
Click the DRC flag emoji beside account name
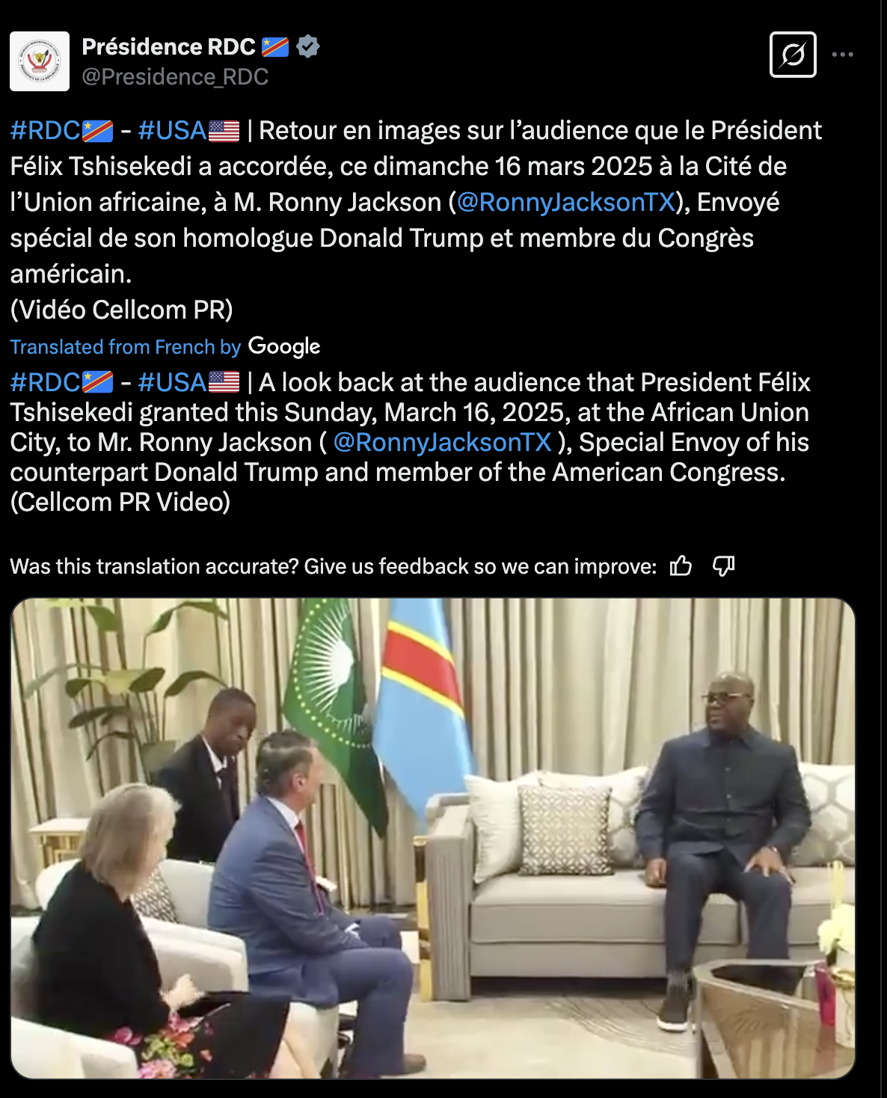pos(275,47)
